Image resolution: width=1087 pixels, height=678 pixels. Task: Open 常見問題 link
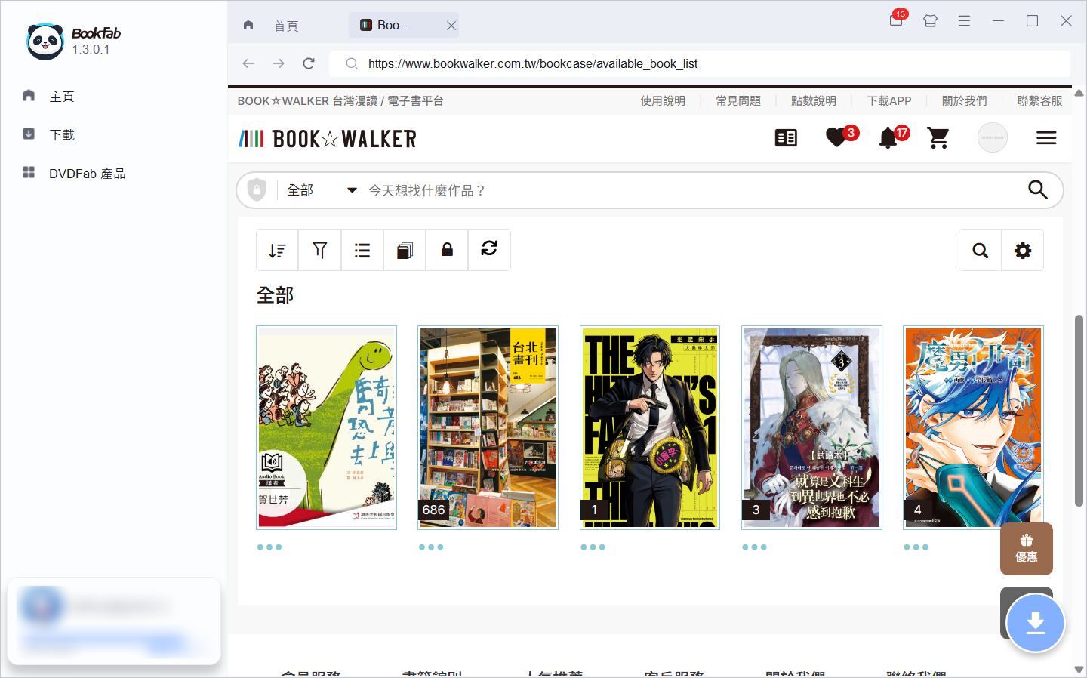pos(738,100)
